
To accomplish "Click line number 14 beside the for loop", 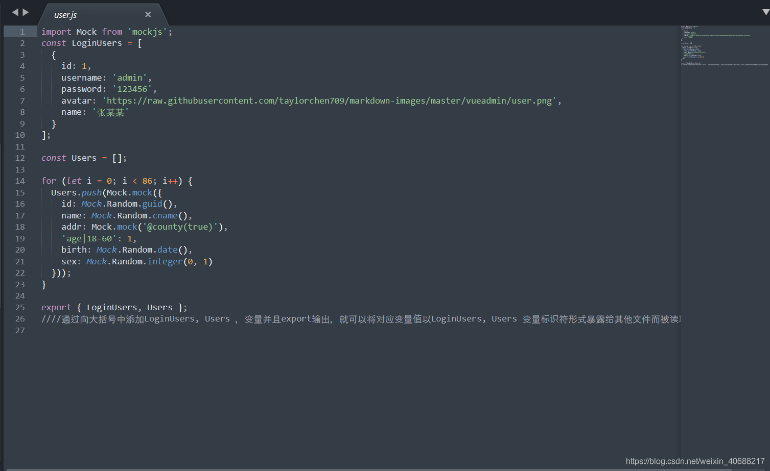I will tap(19, 181).
